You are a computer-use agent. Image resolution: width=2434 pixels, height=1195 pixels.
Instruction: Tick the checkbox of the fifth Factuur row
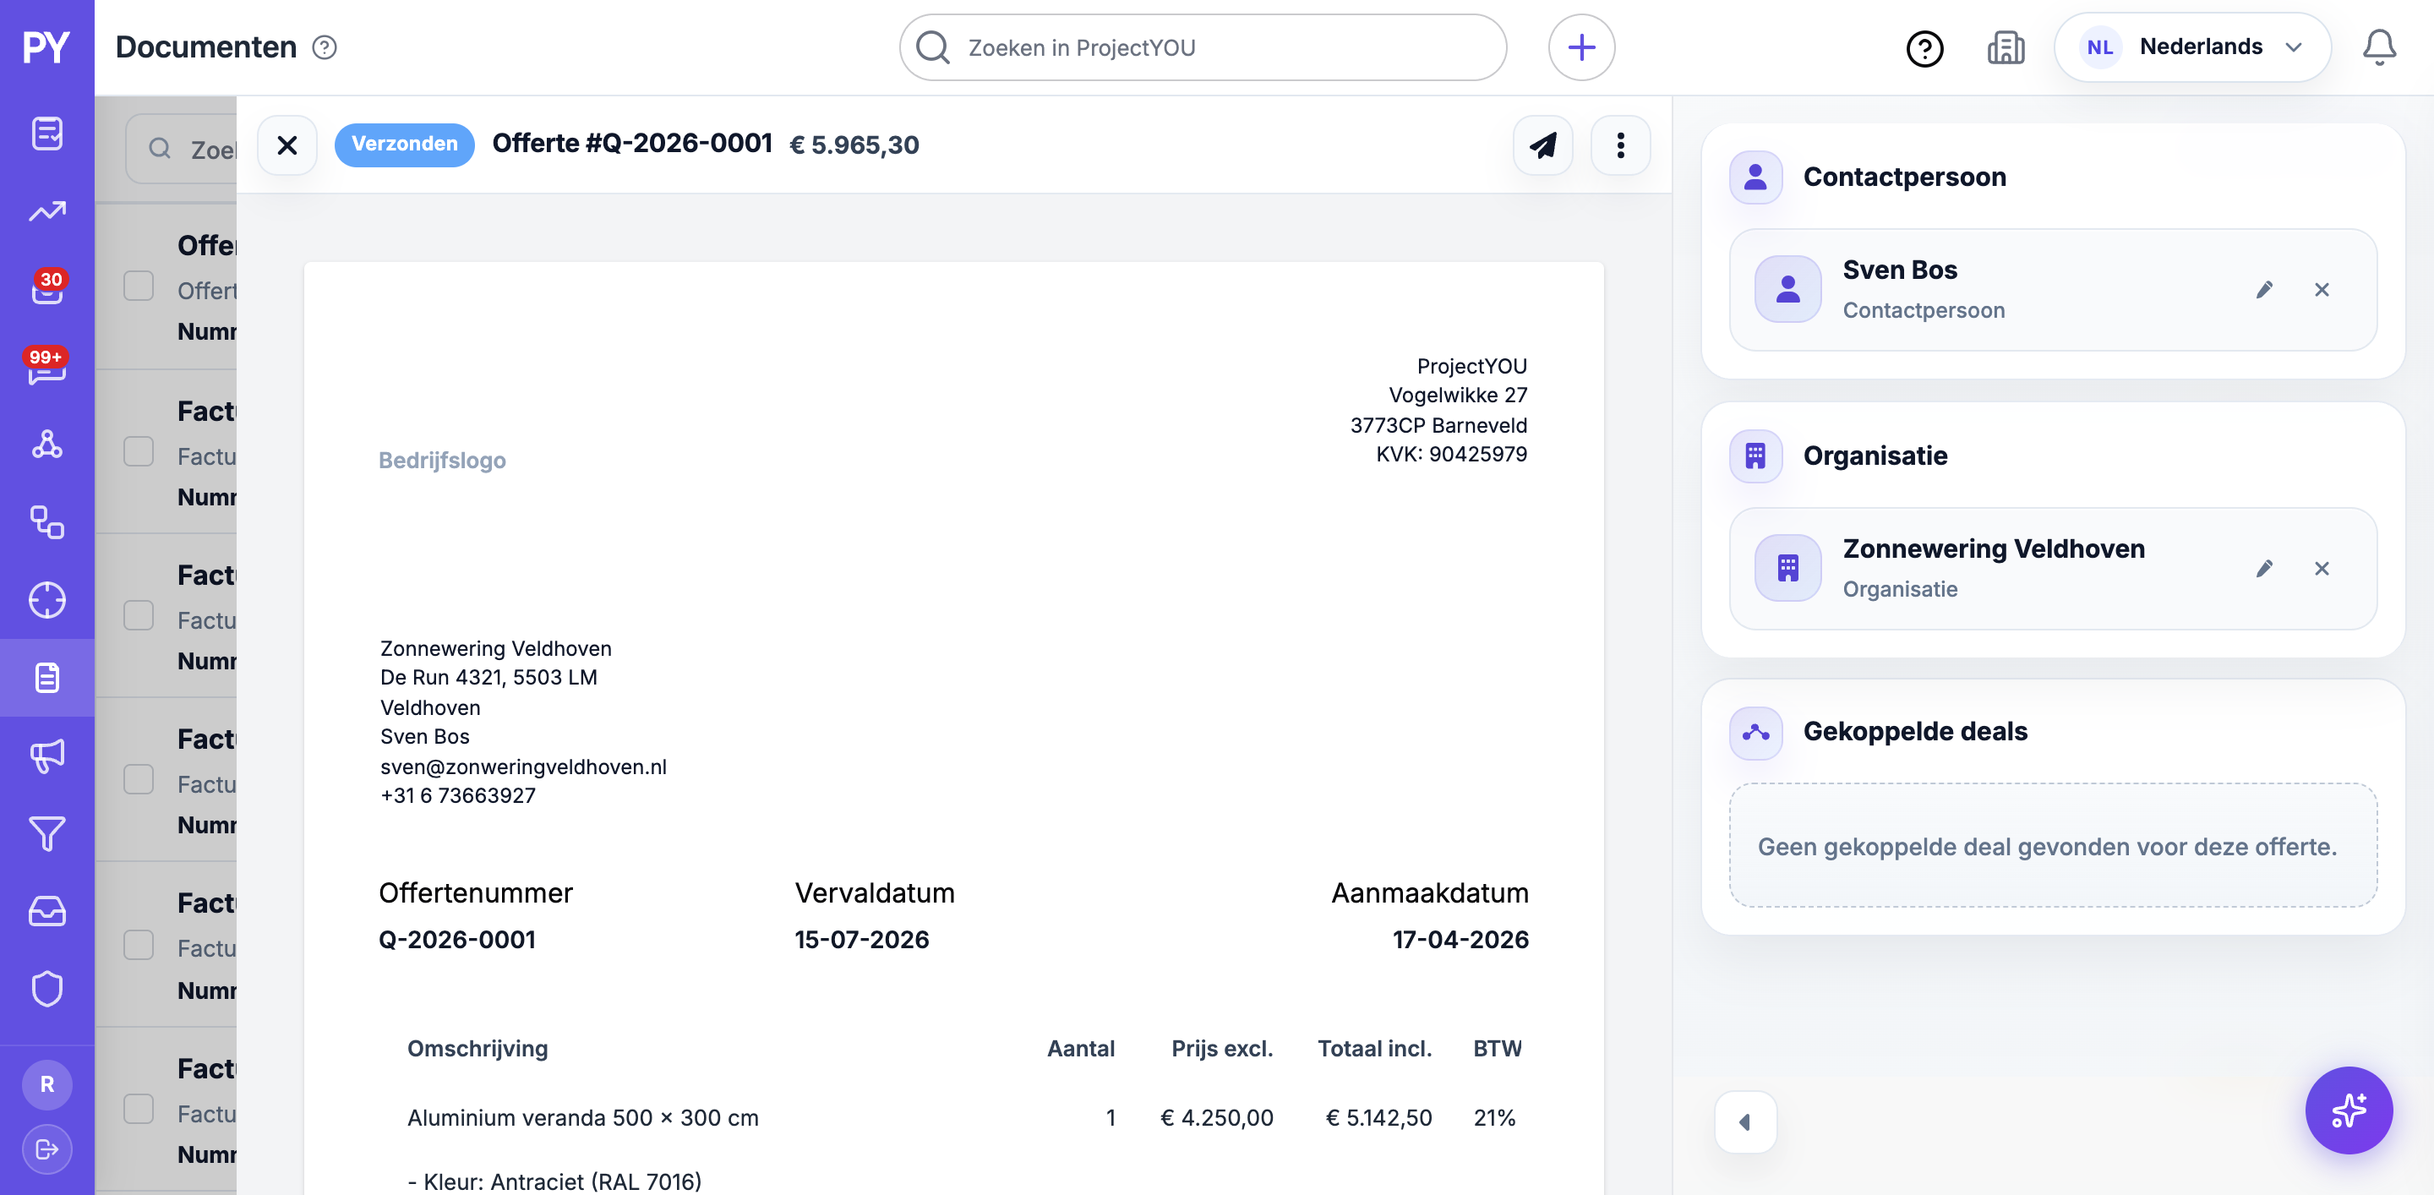click(139, 1109)
